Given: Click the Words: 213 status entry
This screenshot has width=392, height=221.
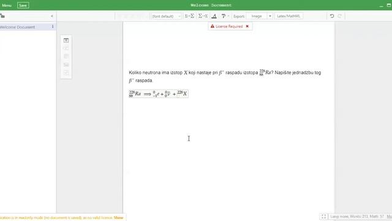Looking at the screenshot, I should pyautogui.click(x=358, y=217).
